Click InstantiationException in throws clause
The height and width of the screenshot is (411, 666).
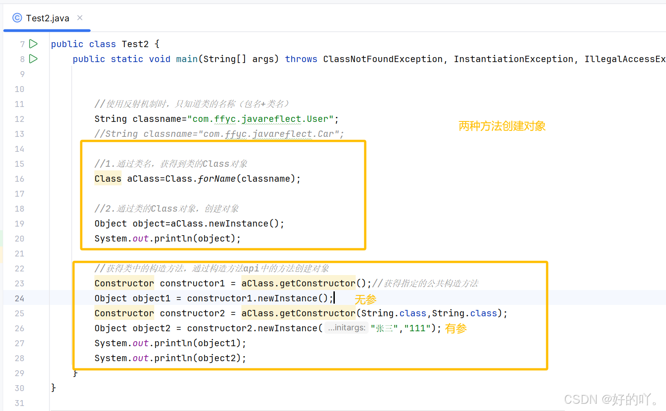point(514,59)
